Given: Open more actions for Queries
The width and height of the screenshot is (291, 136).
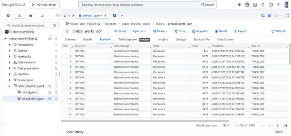Looking at the screenshot, I should [x=56, y=51].
